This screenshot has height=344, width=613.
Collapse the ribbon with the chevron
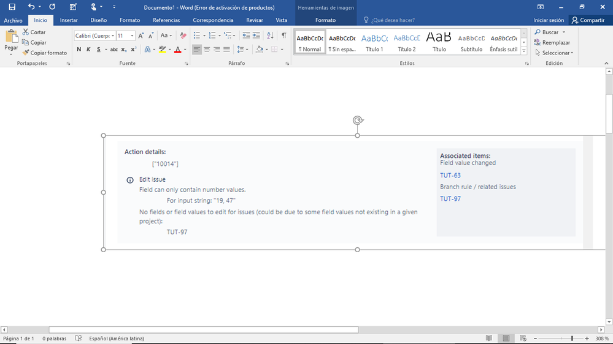(x=606, y=63)
